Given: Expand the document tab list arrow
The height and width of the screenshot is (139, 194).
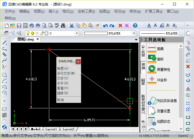Looking at the screenshot, I should pos(136,40).
